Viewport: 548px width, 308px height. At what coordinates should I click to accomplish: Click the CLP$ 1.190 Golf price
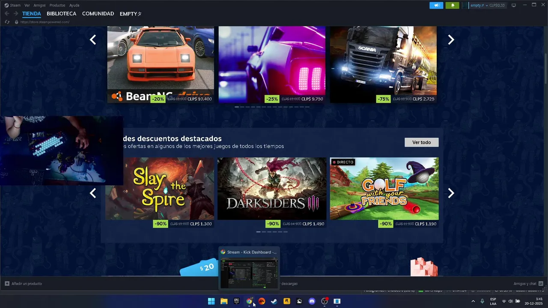pos(425,224)
